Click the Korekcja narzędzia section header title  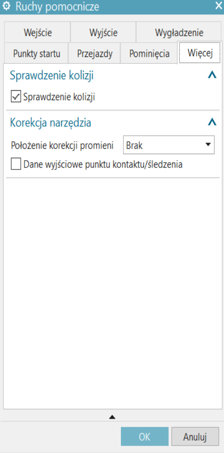pos(51,123)
